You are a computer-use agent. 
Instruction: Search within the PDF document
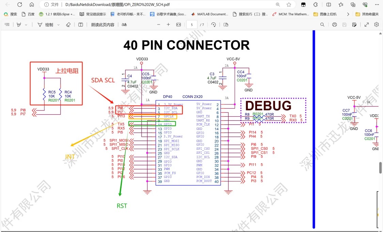point(322,25)
